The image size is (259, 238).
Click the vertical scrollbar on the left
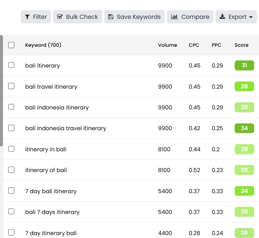pos(1,91)
